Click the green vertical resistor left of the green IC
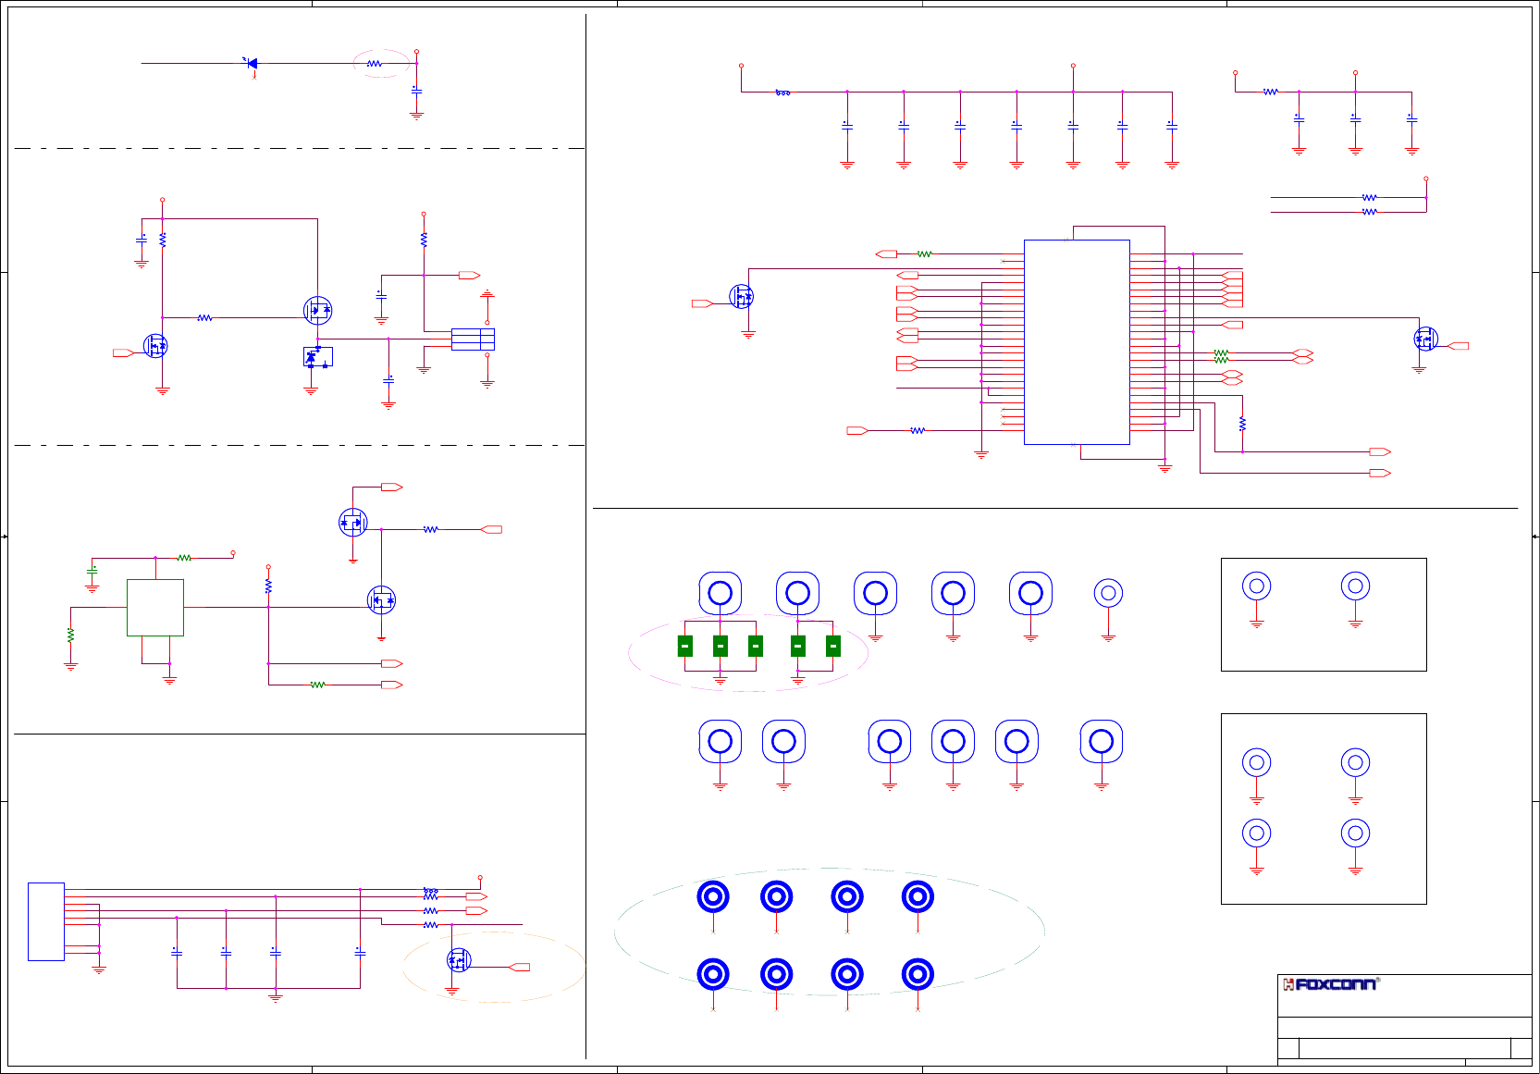This screenshot has width=1540, height=1074. (x=70, y=636)
